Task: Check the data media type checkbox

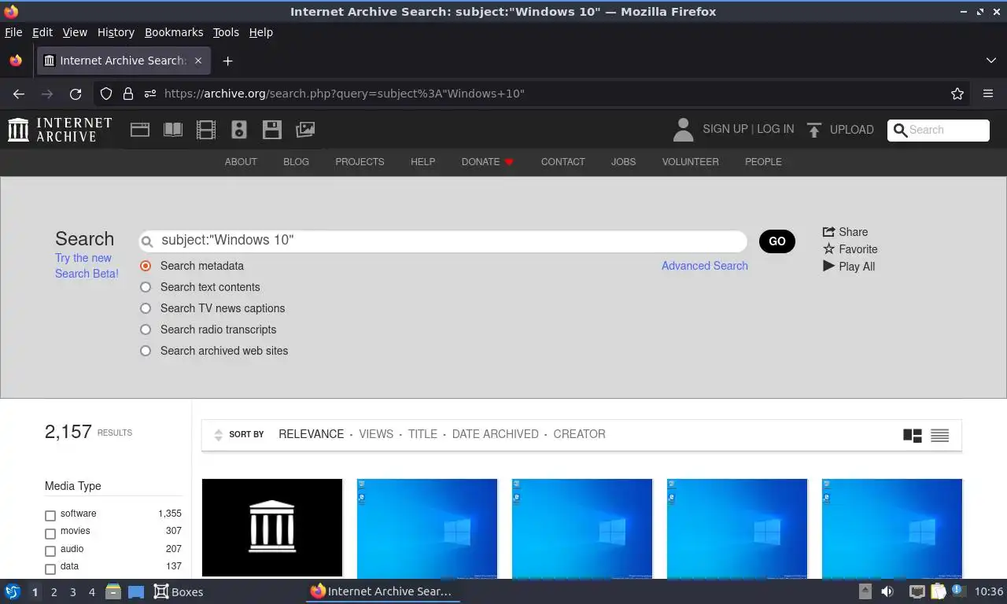Action: (50, 569)
